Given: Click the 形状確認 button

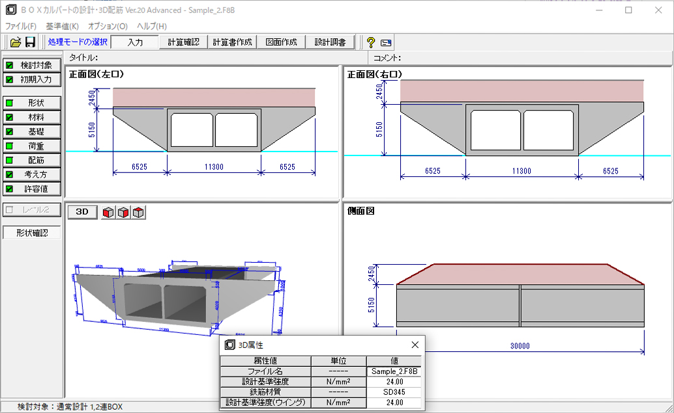Looking at the screenshot, I should 32,233.
